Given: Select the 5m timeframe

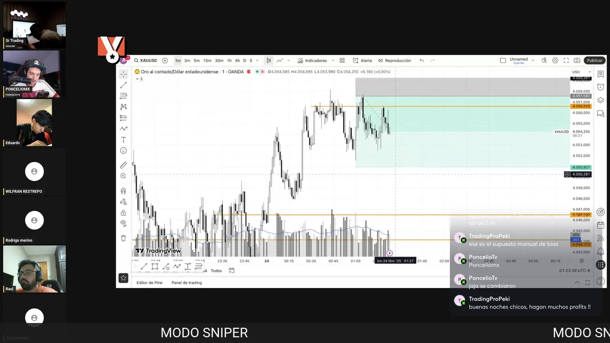Looking at the screenshot, I should (x=196, y=61).
